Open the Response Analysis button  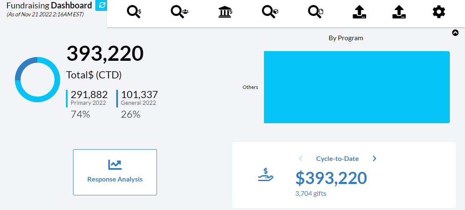point(115,172)
